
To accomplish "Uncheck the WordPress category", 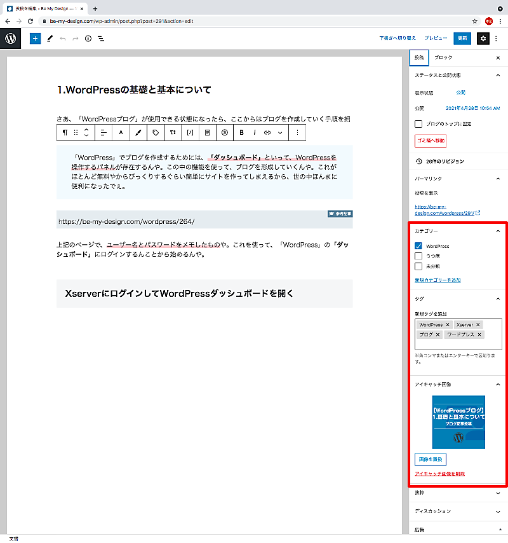I will coord(420,246).
